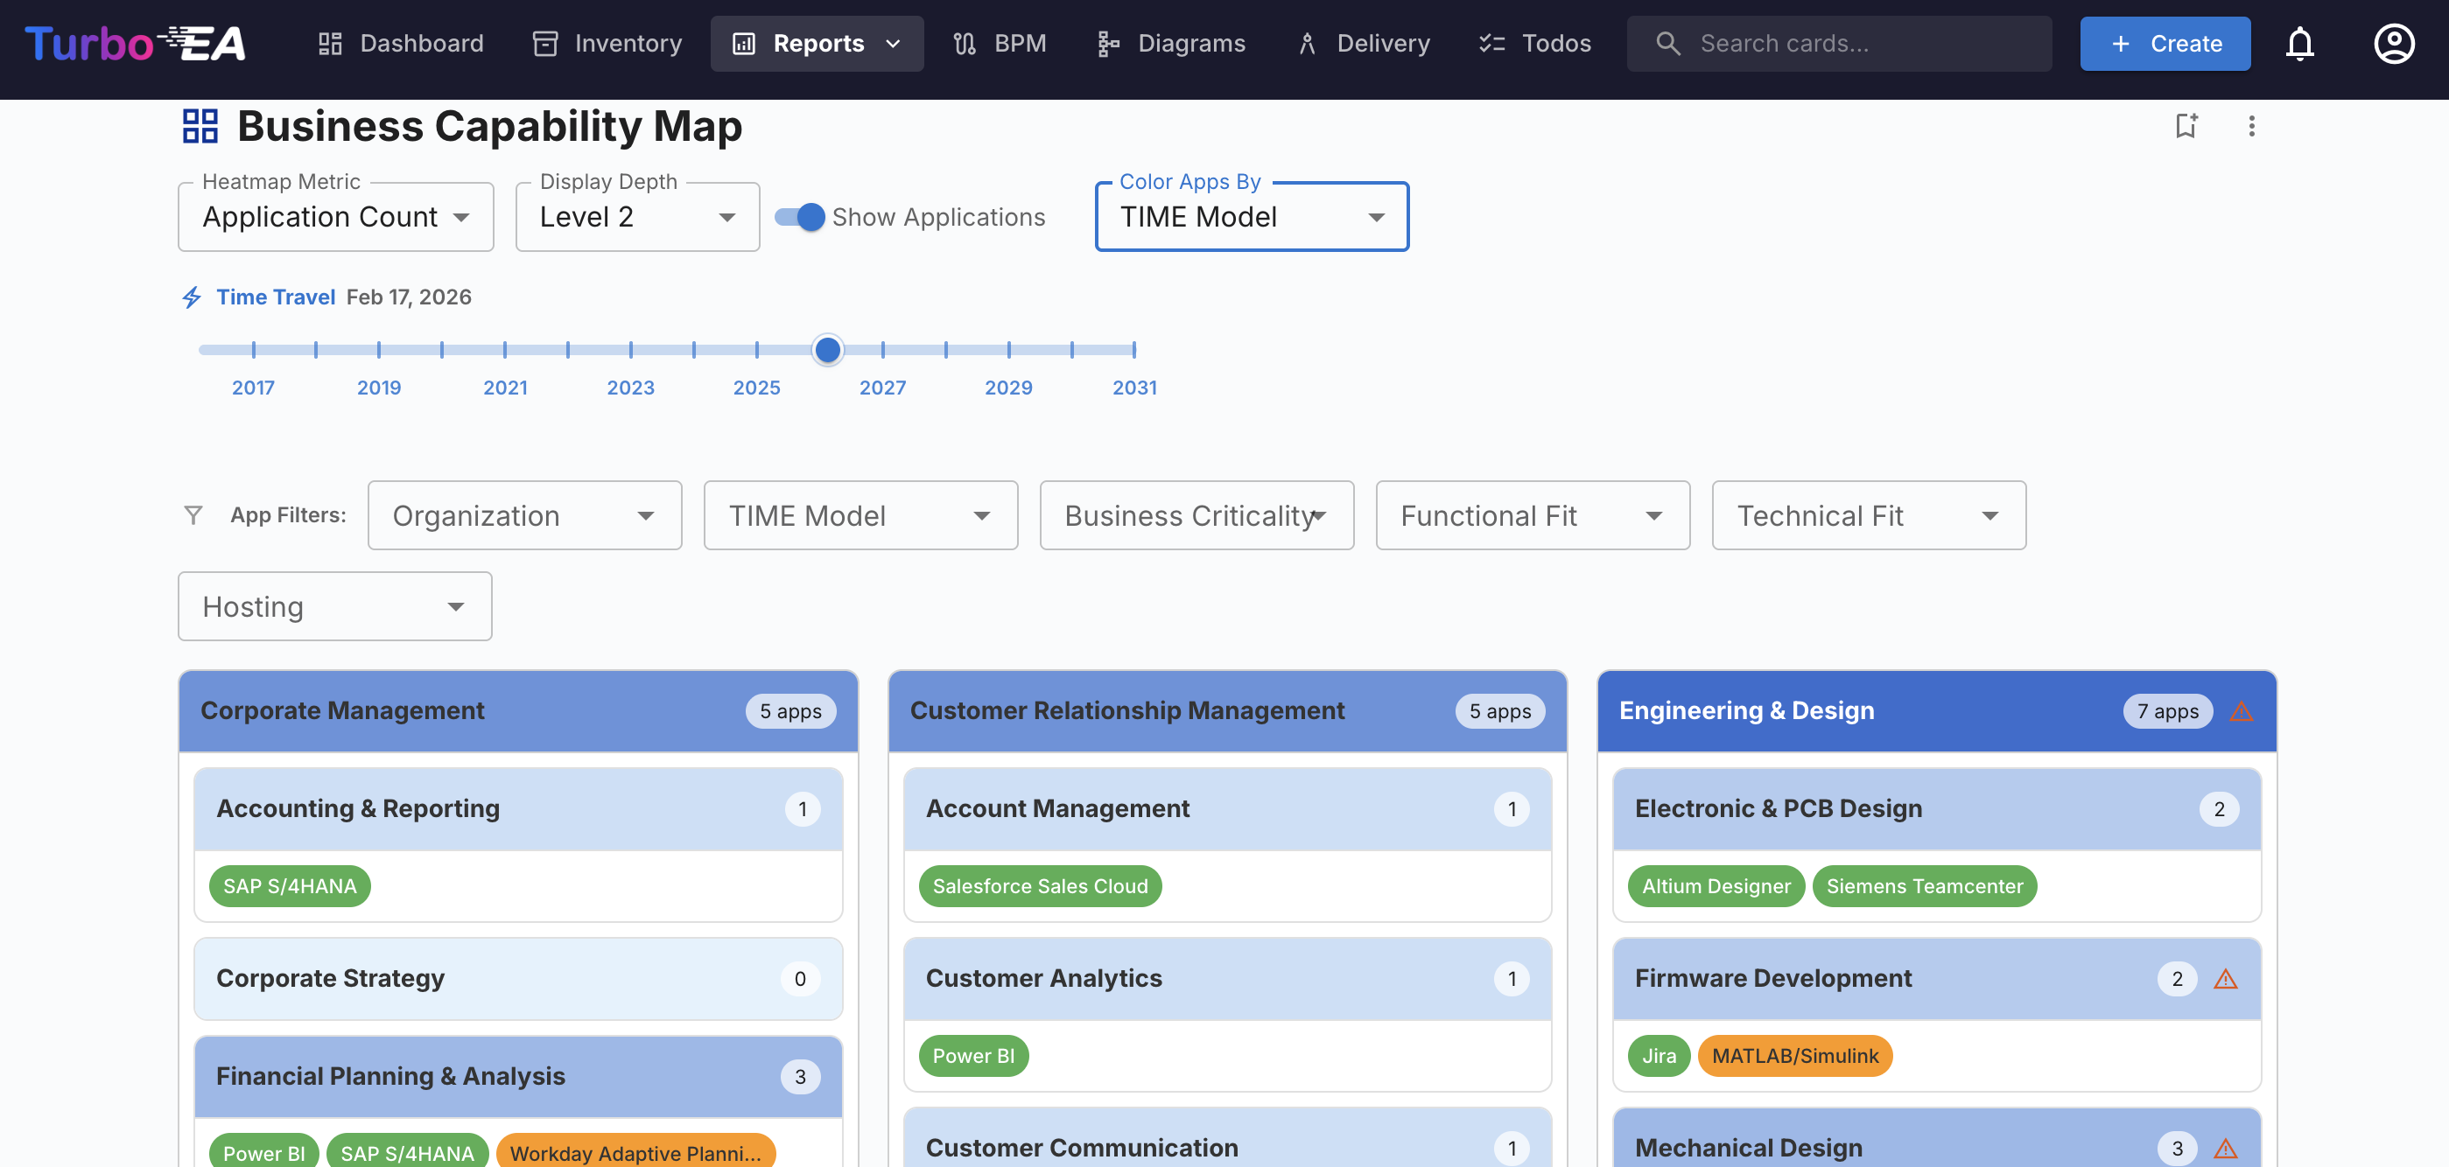Image resolution: width=2449 pixels, height=1167 pixels.
Task: Open the three-dot more options menu
Action: (2250, 125)
